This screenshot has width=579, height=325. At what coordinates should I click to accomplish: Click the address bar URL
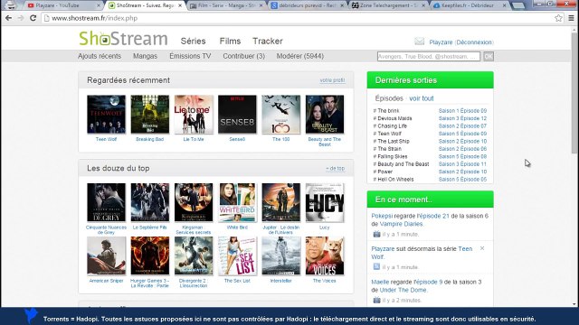click(94, 18)
